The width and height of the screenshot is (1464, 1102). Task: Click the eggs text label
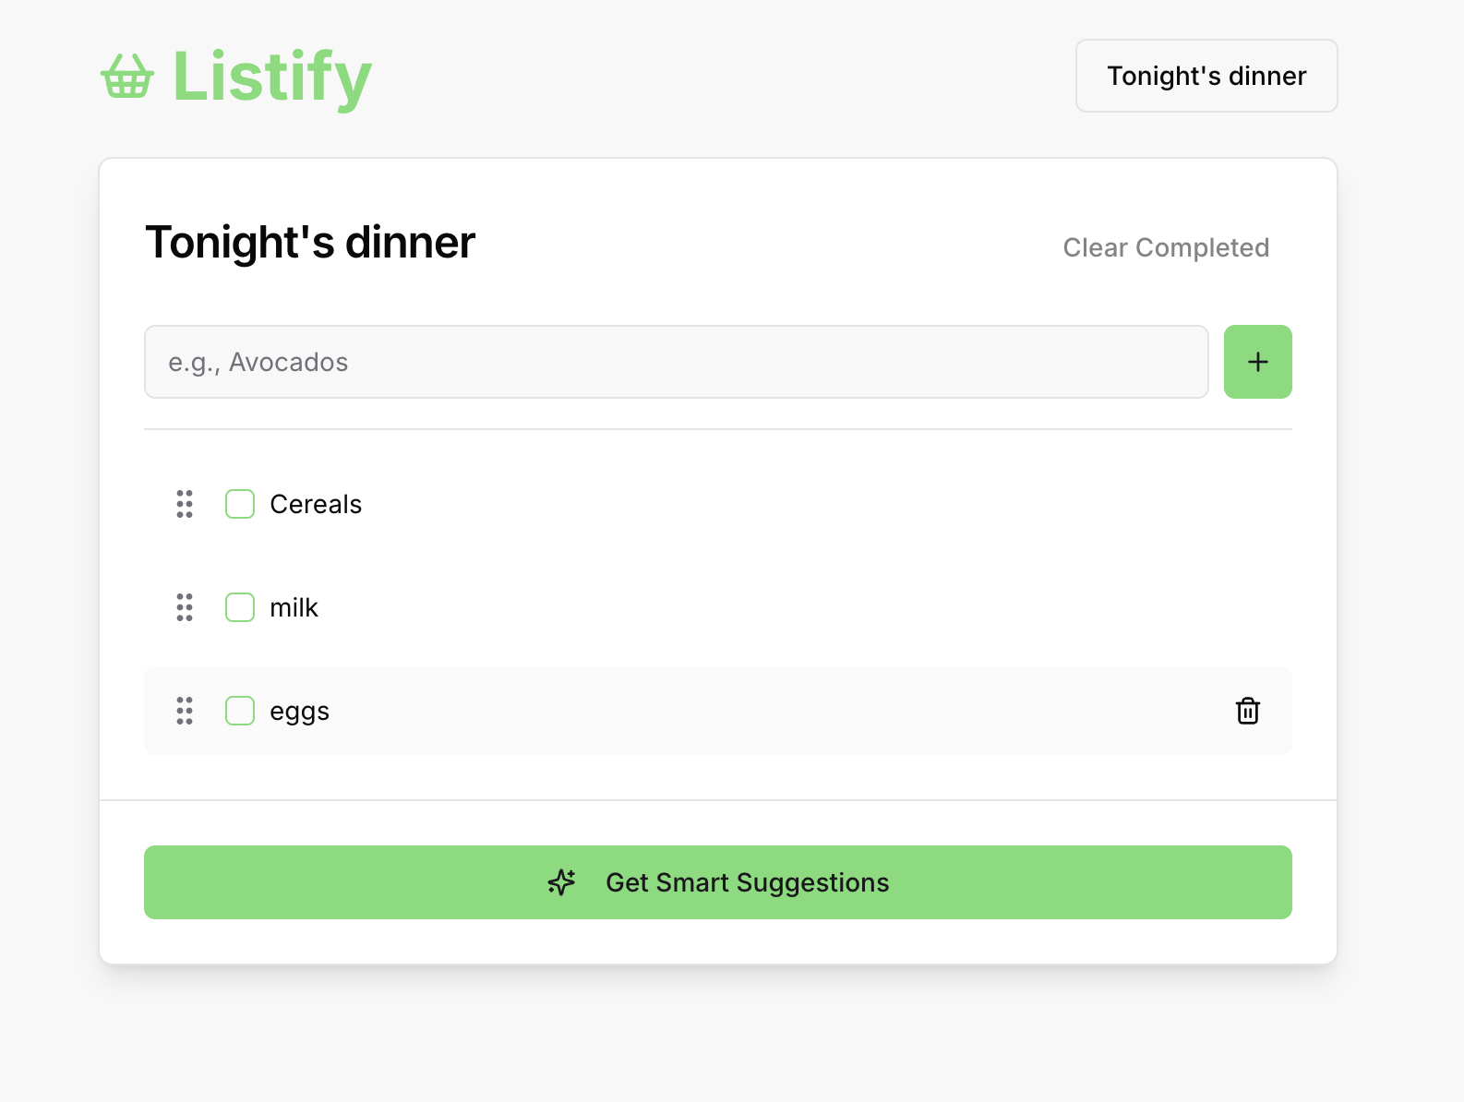(299, 711)
